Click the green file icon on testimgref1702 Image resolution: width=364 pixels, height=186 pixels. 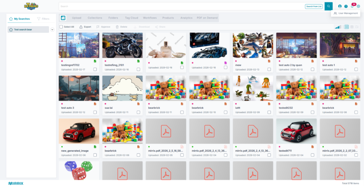pos(95,61)
